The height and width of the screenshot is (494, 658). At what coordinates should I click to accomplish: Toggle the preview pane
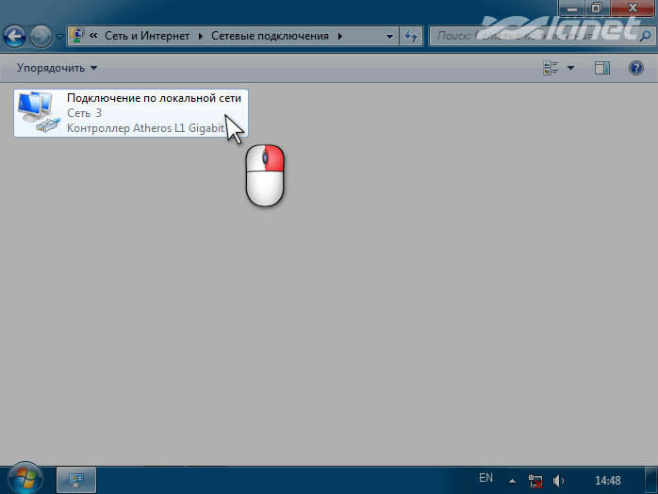[x=602, y=68]
